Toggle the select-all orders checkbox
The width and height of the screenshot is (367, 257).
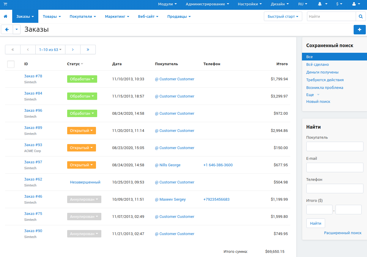(11, 64)
